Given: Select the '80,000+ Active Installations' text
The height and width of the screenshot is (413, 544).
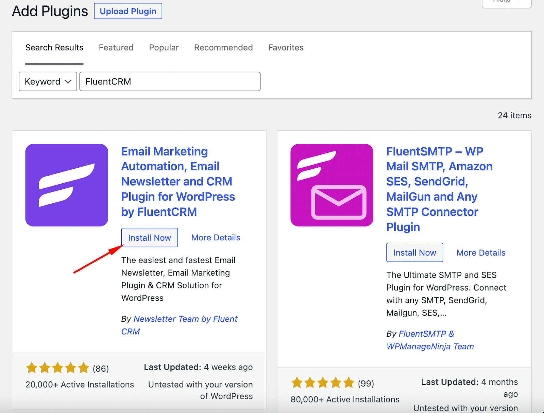Looking at the screenshot, I should [x=345, y=399].
